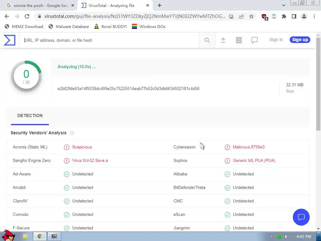
Task: Open 7-Zip from the taskbar
Action: [x=54, y=237]
